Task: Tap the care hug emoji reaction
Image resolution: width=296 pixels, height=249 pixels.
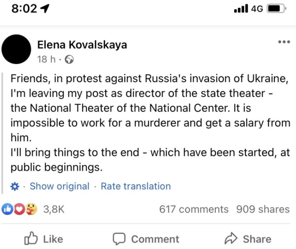Action: pos(31,209)
